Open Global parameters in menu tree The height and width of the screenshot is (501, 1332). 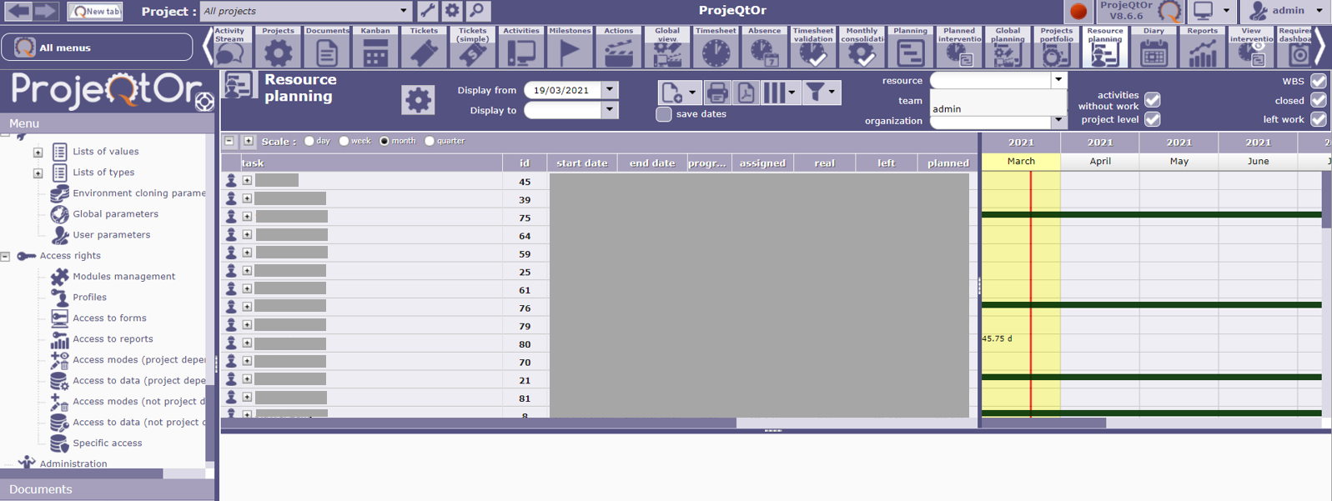pos(115,214)
